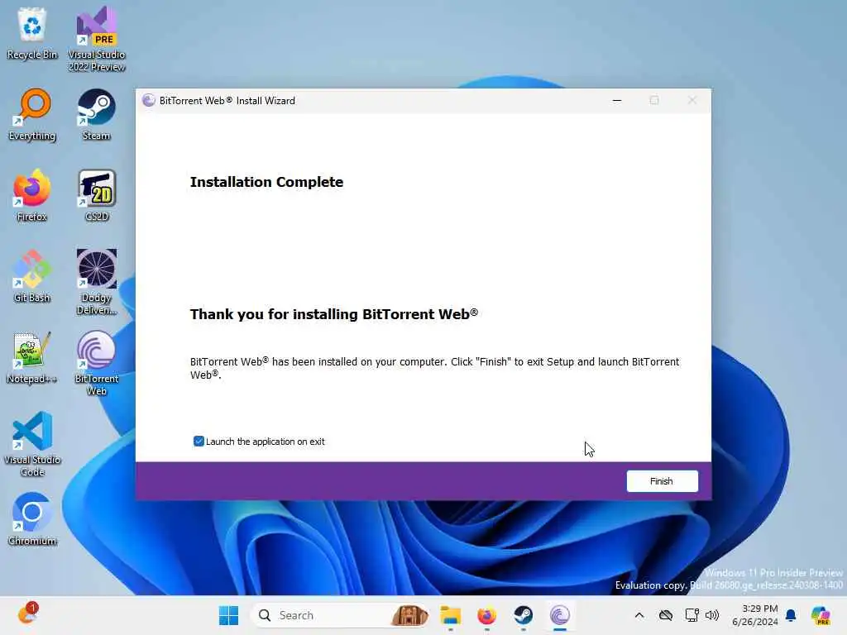The image size is (847, 635).
Task: Select the Everything search shortcut
Action: point(32,115)
